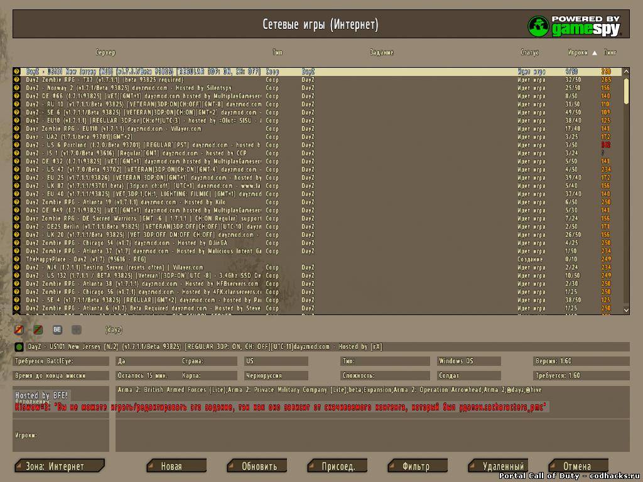
Task: Select the Atlanta 38 HFBservers.com server row
Action: [318, 284]
